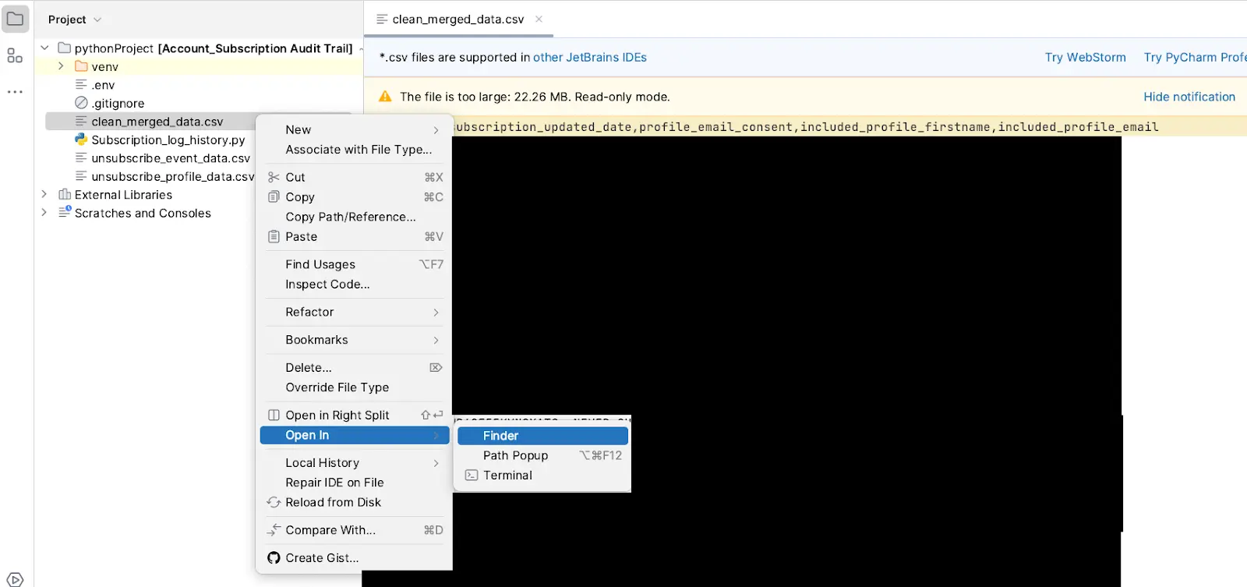Select unsubscribe_event_data.csv in project tree

click(171, 158)
